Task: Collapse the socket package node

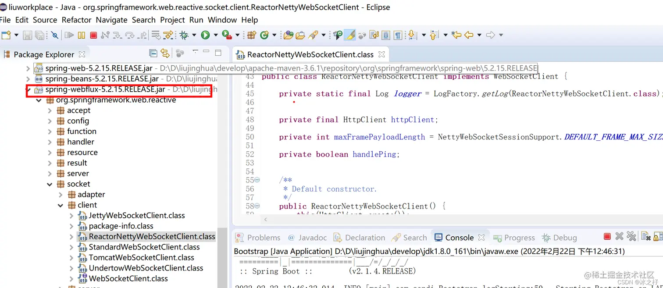Action: click(50, 184)
